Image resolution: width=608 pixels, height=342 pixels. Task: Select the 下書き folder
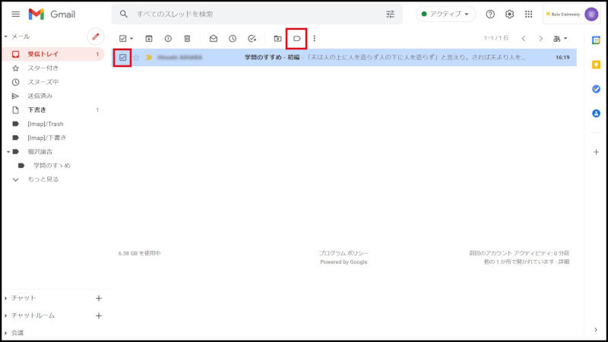click(x=38, y=110)
